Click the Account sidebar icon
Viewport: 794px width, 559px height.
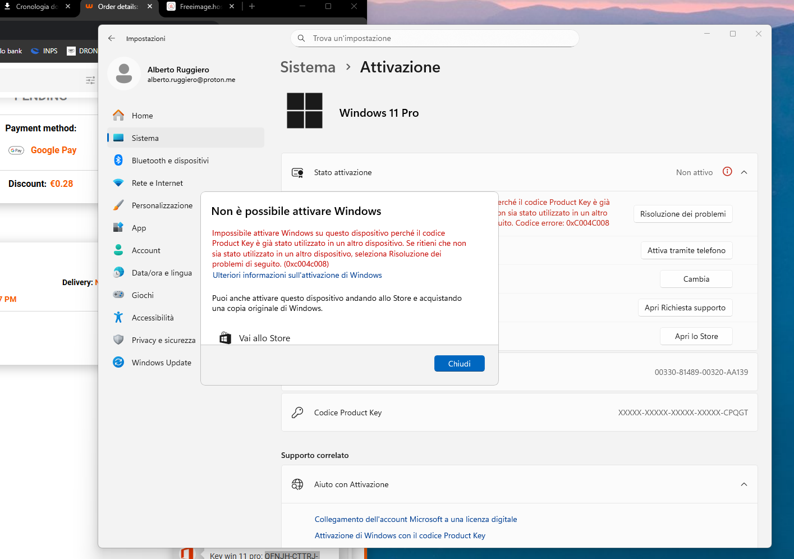point(118,250)
